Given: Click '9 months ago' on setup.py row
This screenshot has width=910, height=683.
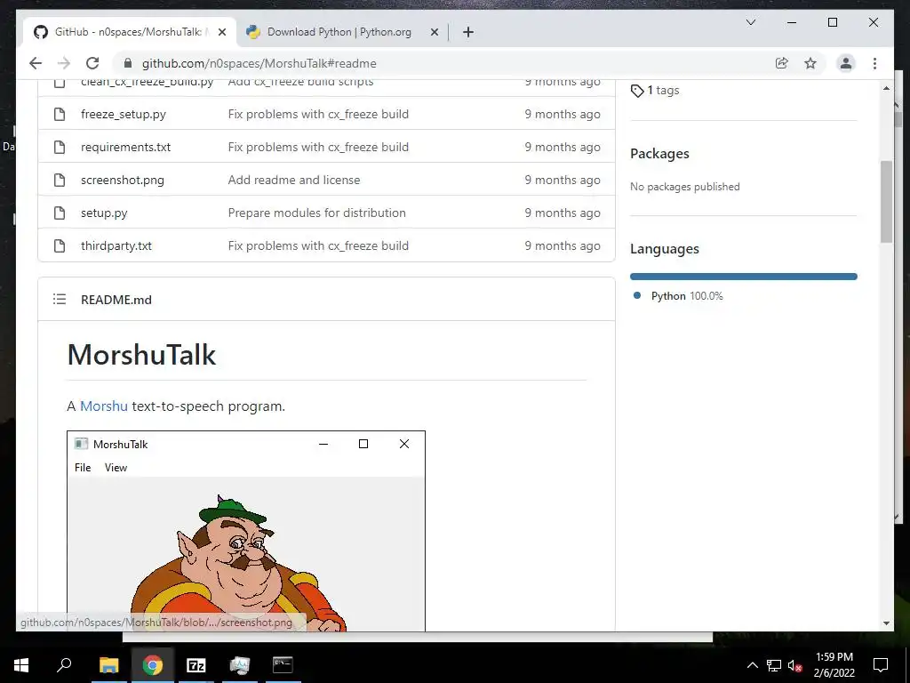Looking at the screenshot, I should (563, 213).
